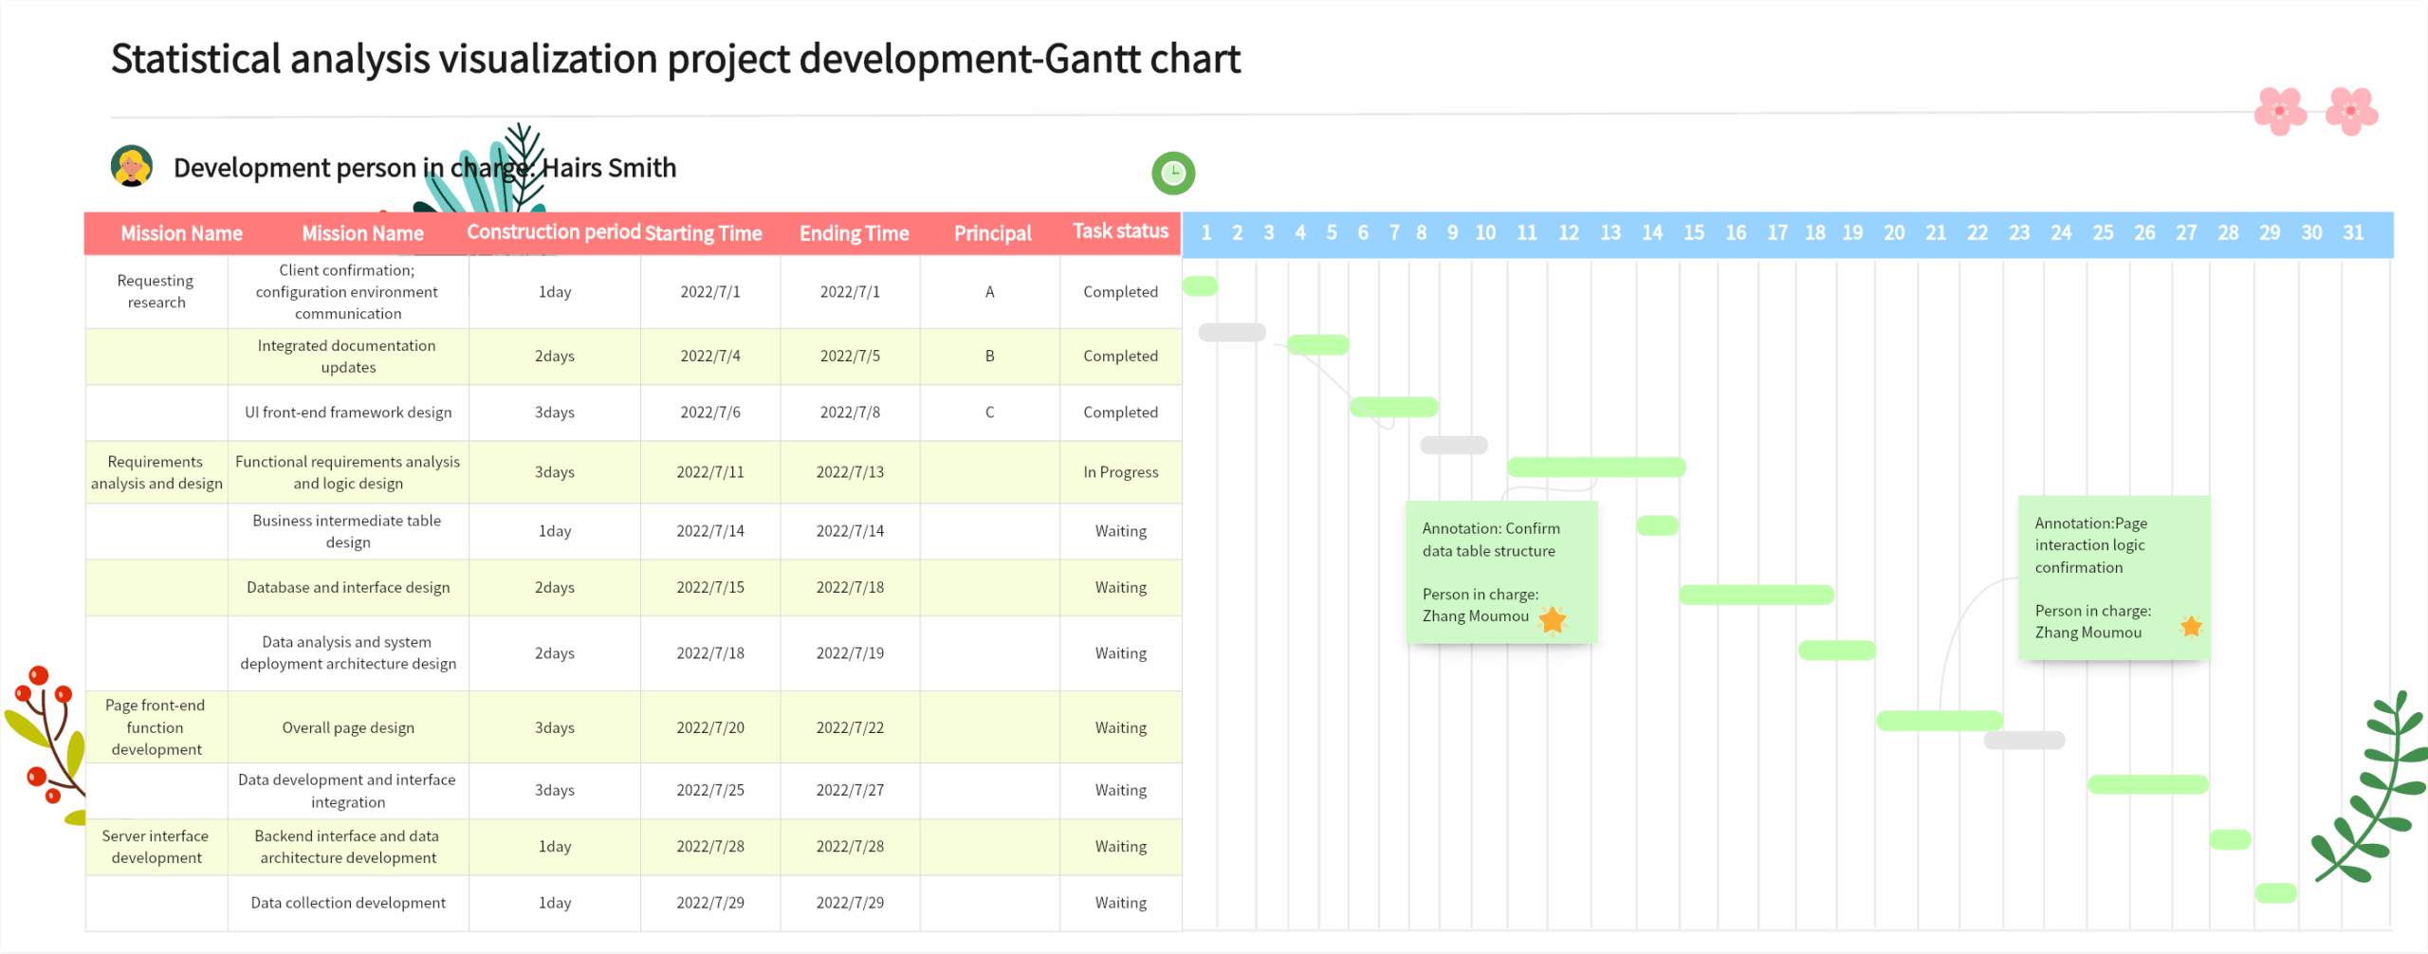Viewport: 2428px width, 954px height.
Task: Click the leftmost pink flower decoration at top right
Action: click(2280, 111)
